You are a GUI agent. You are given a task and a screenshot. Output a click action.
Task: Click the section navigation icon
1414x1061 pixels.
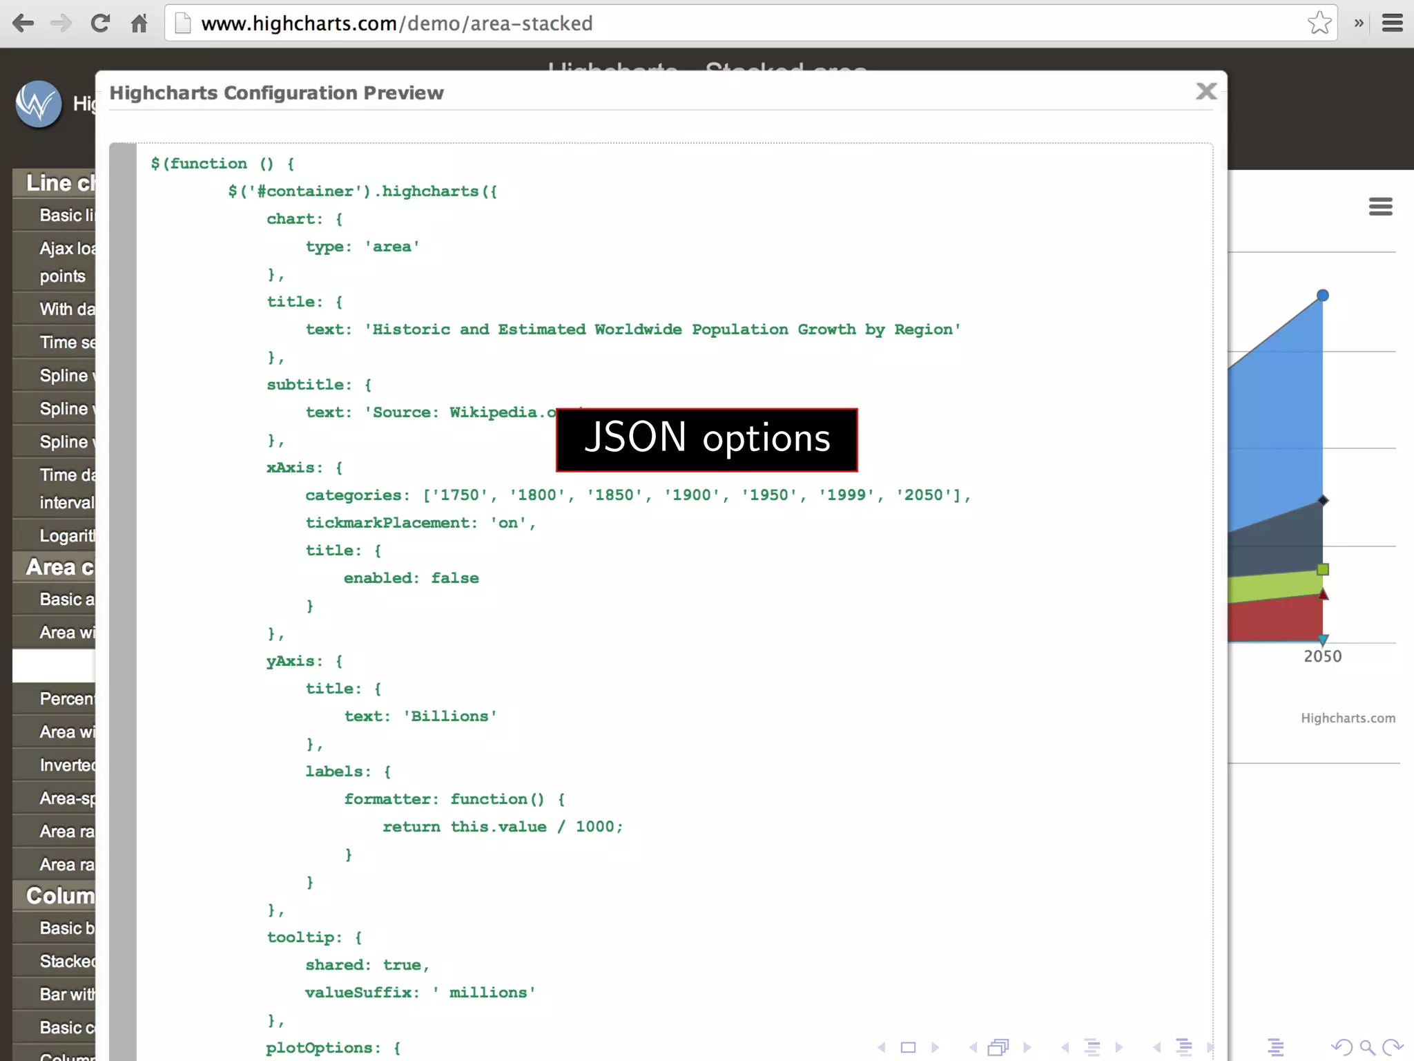point(1183,1047)
